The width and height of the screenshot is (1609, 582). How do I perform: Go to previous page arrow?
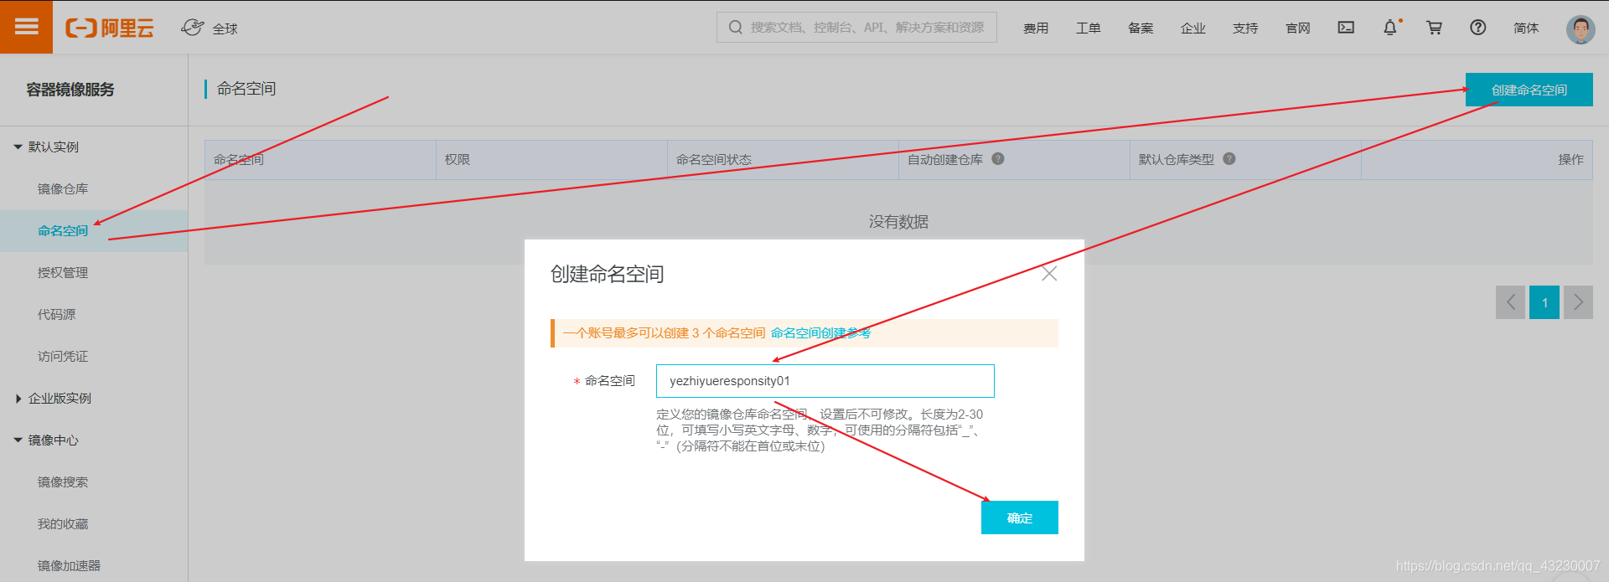1510,302
